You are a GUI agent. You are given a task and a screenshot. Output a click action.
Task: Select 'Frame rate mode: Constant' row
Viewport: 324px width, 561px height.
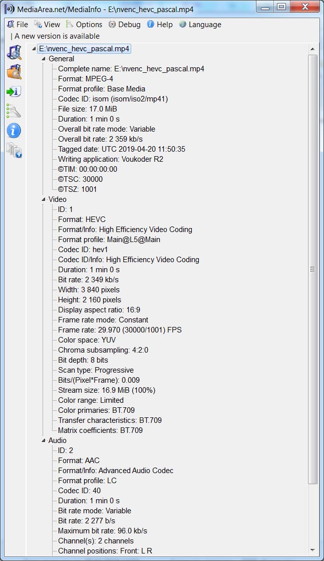[103, 320]
